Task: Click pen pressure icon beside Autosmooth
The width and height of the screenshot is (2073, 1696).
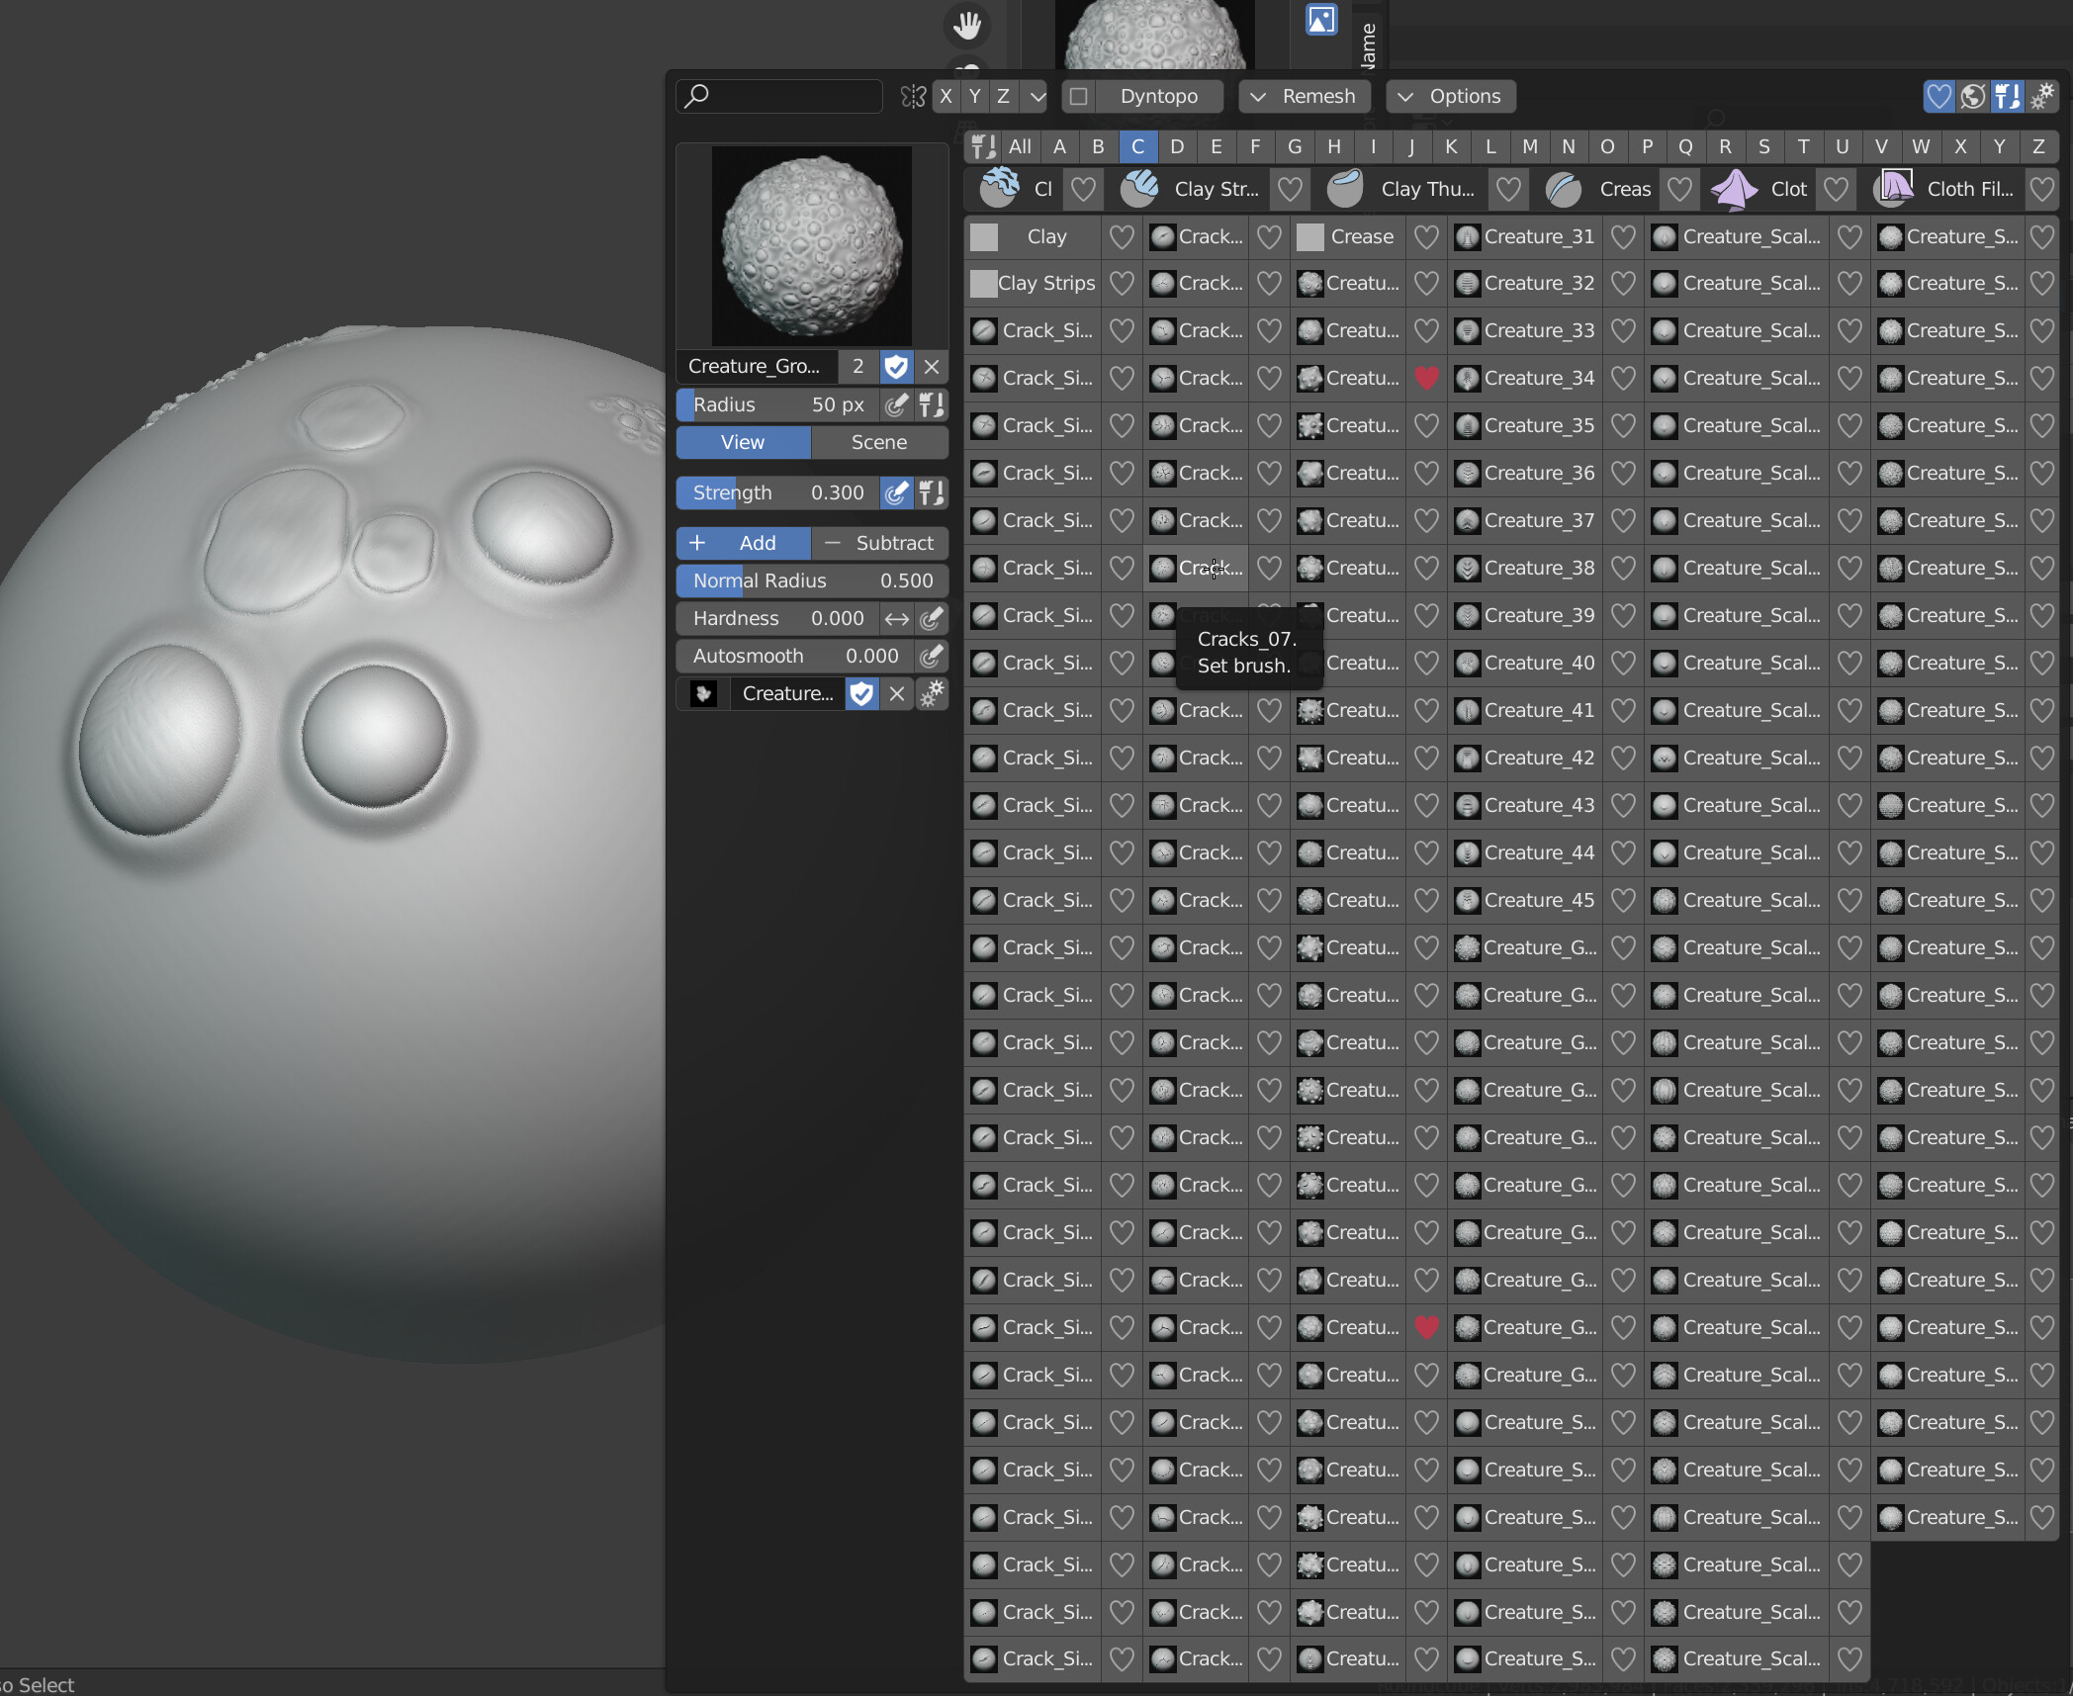Action: click(930, 656)
